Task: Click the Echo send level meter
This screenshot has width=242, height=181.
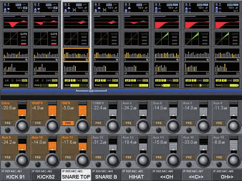Action: pos(22,109)
